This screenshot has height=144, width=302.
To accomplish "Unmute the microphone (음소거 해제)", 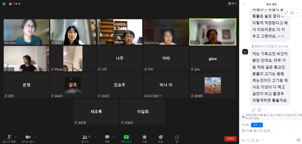I will 9,139.
